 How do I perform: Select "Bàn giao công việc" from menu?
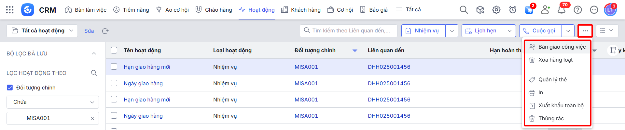tap(562, 47)
